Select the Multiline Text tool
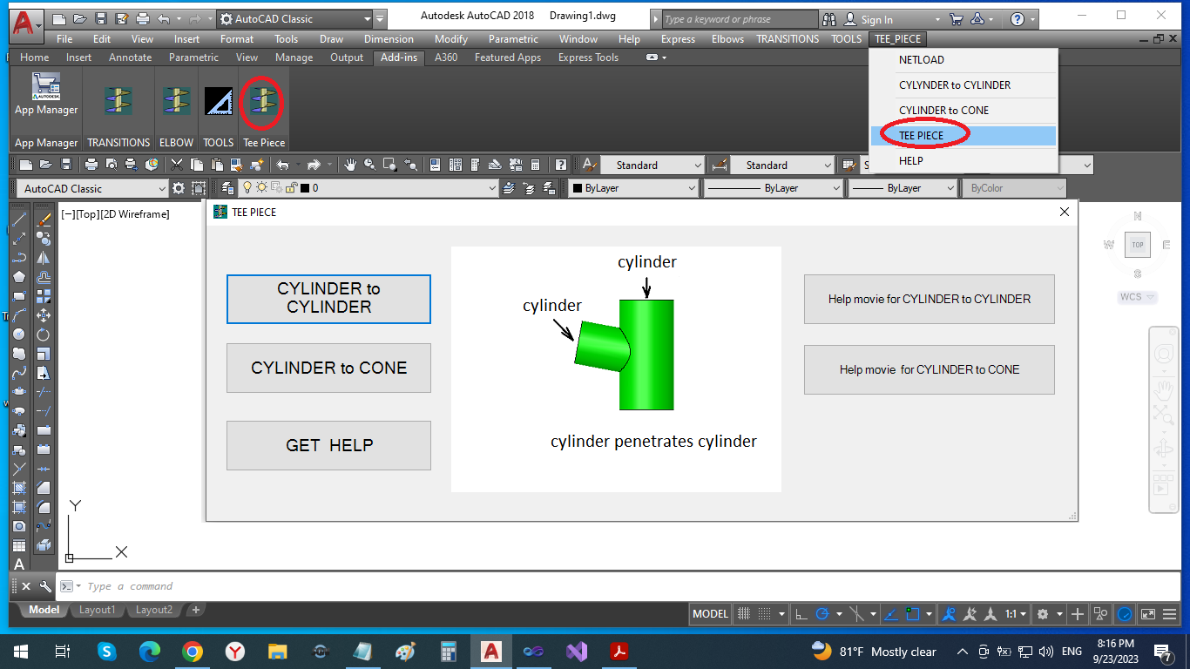This screenshot has width=1190, height=669. pyautogui.click(x=19, y=564)
